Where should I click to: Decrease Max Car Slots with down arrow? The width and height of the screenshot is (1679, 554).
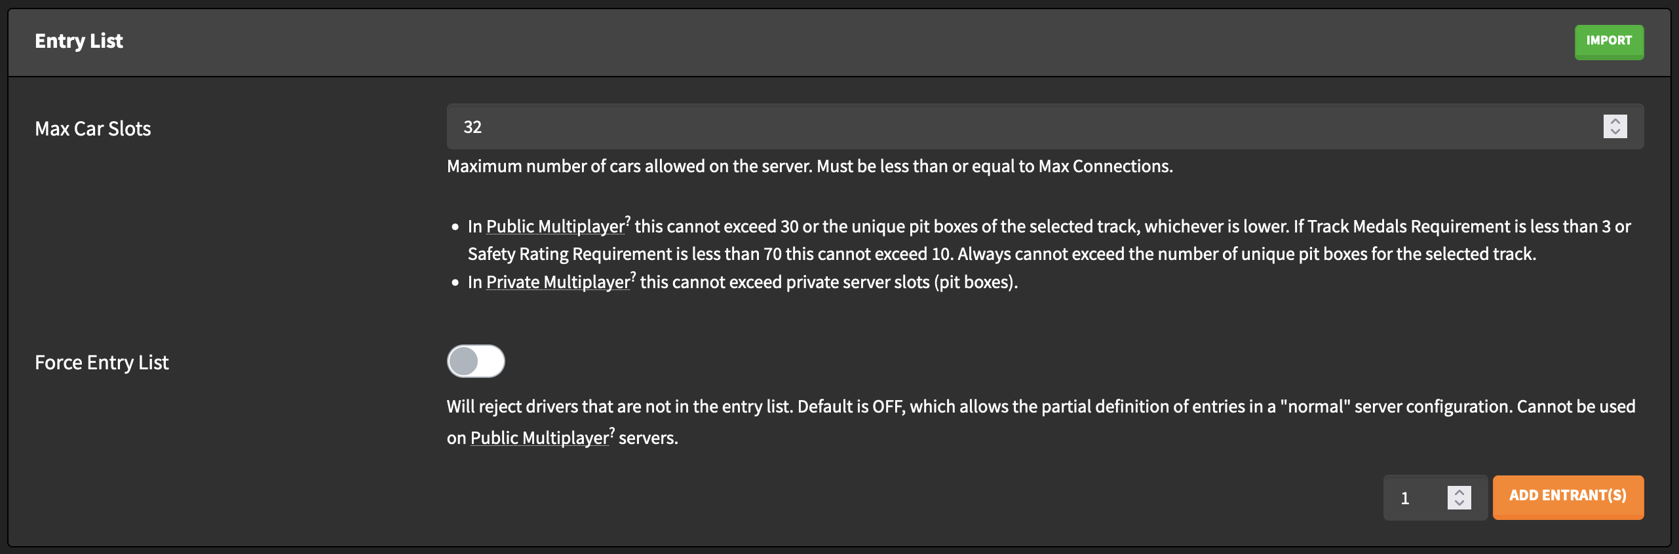point(1615,132)
